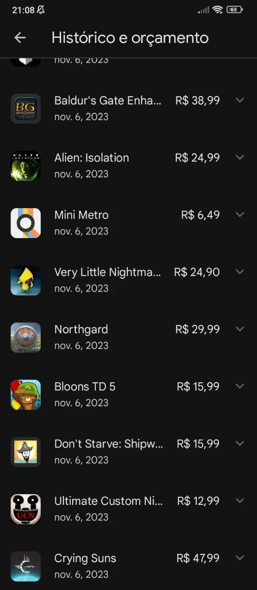The height and width of the screenshot is (590, 257).
Task: Open the Bloons TD 5 title text
Action: [85, 386]
